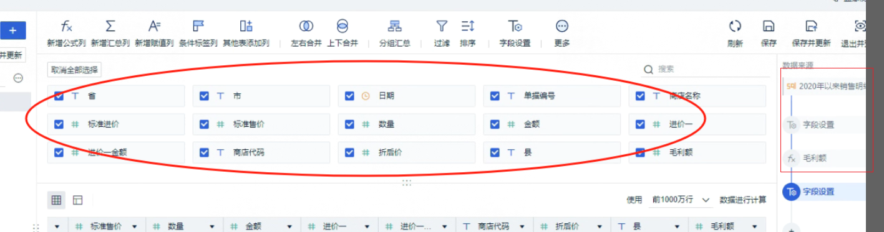
Task: Click the blue plus button on the left
Action: coord(12,30)
